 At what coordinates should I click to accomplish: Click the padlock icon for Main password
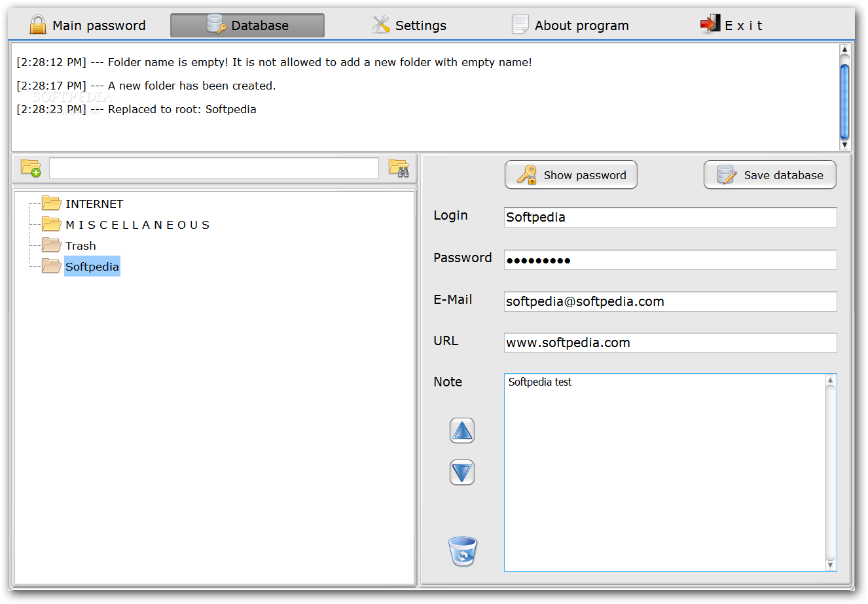pyautogui.click(x=38, y=25)
